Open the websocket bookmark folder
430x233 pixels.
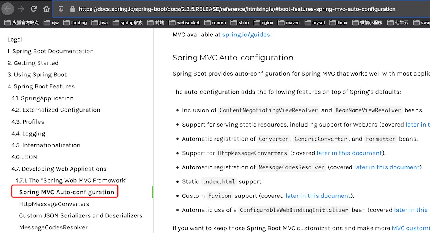tap(184, 23)
